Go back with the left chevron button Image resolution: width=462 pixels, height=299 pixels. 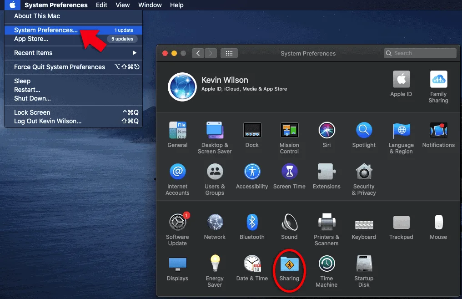coord(198,53)
